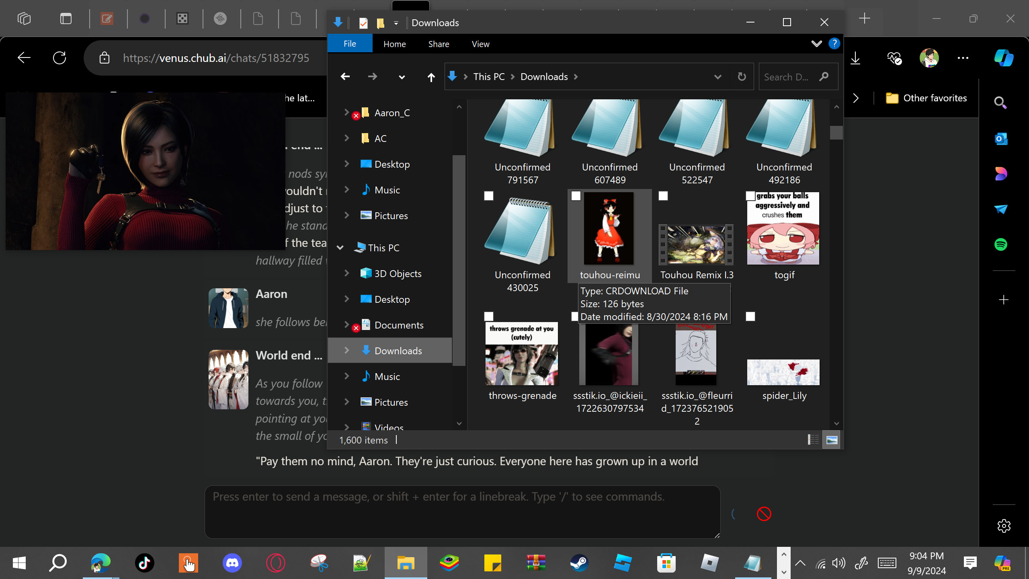Select checkbox of throws-grenade image

tap(488, 316)
